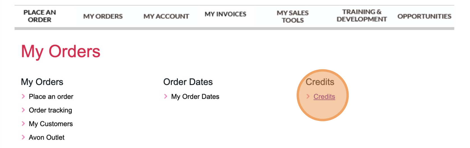Click pink chevron next to My Customers

23,124
